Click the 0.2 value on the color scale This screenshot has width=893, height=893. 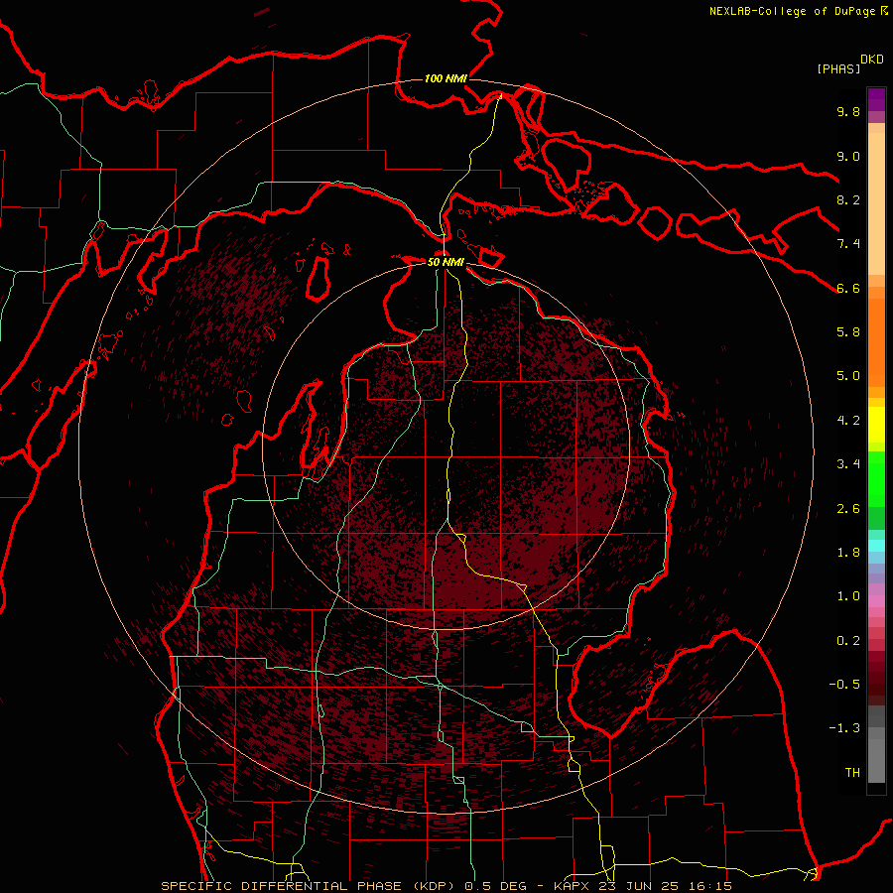point(848,641)
